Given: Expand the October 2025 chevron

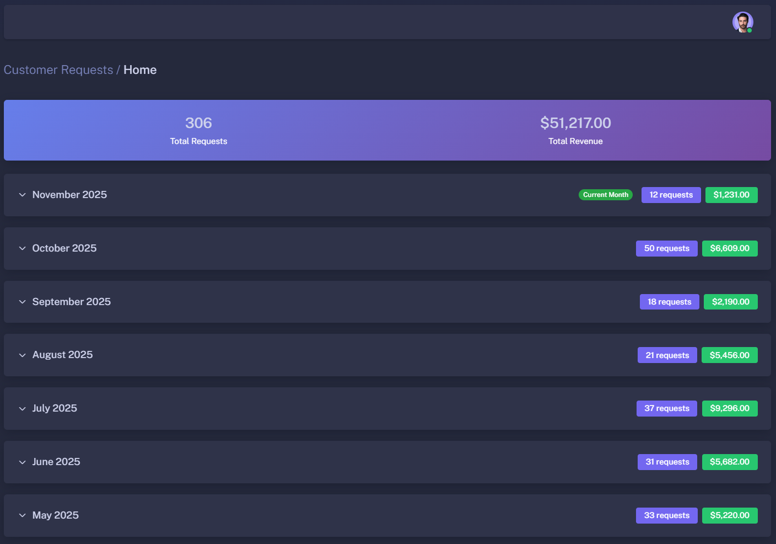Looking at the screenshot, I should tap(23, 248).
